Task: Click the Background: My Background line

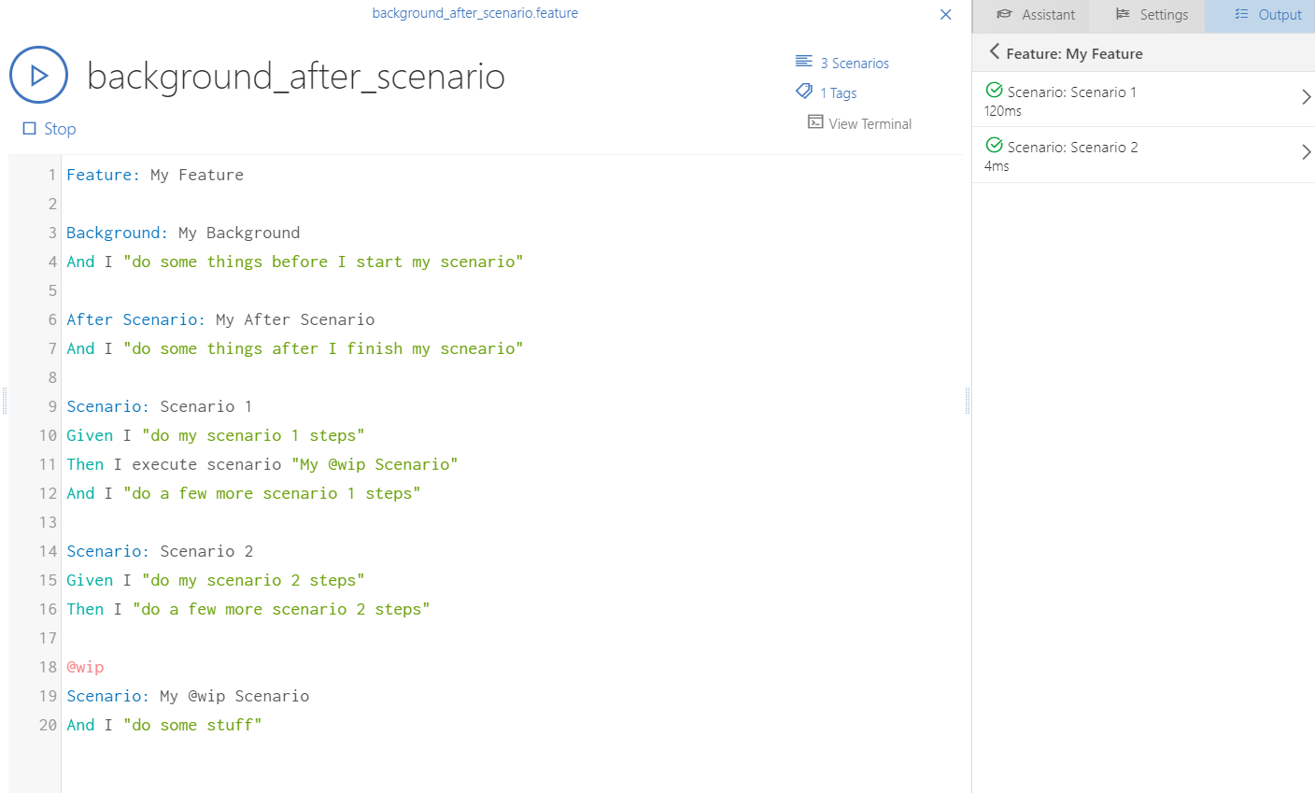Action: point(183,233)
